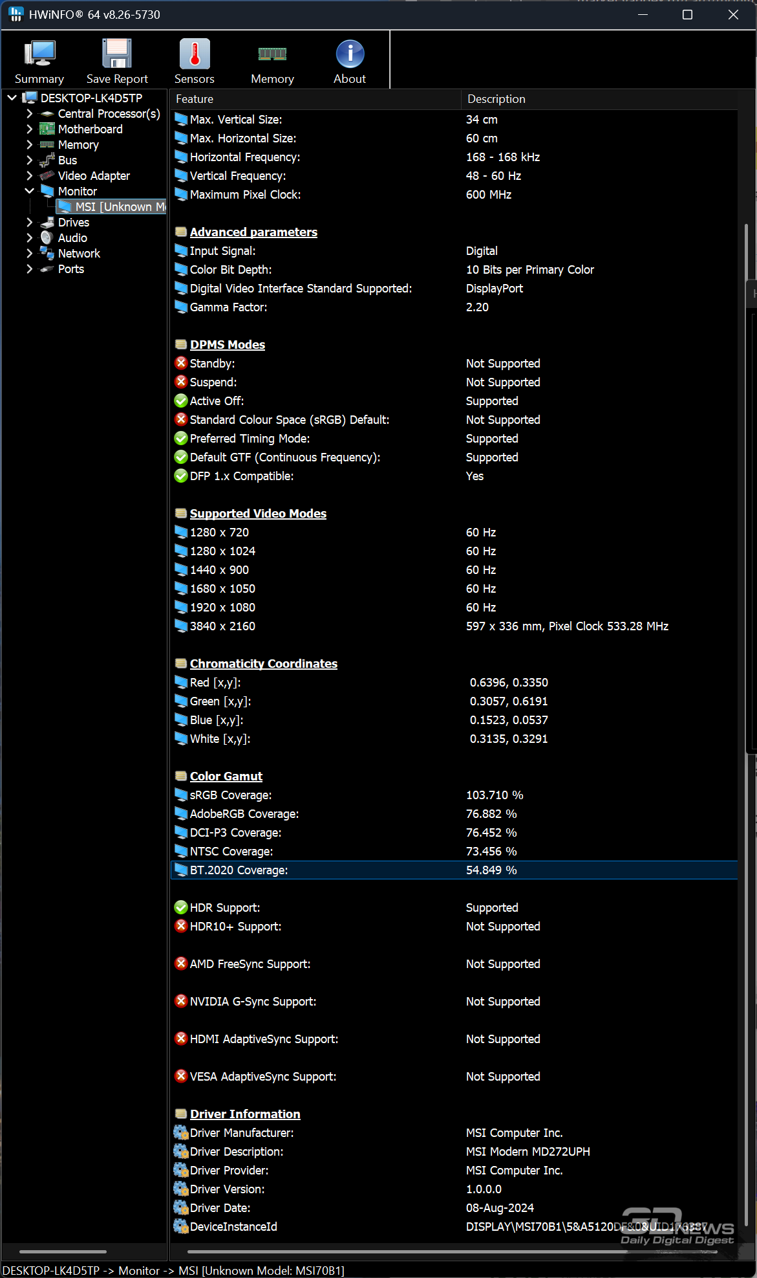Select Motherboard in the device tree

[x=91, y=129]
